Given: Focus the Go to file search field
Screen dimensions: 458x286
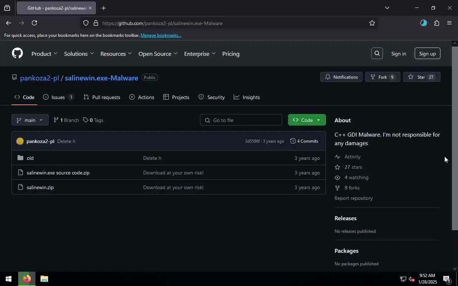Looking at the screenshot, I should tap(241, 120).
